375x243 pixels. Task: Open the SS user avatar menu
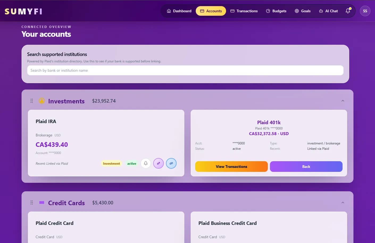pyautogui.click(x=365, y=11)
